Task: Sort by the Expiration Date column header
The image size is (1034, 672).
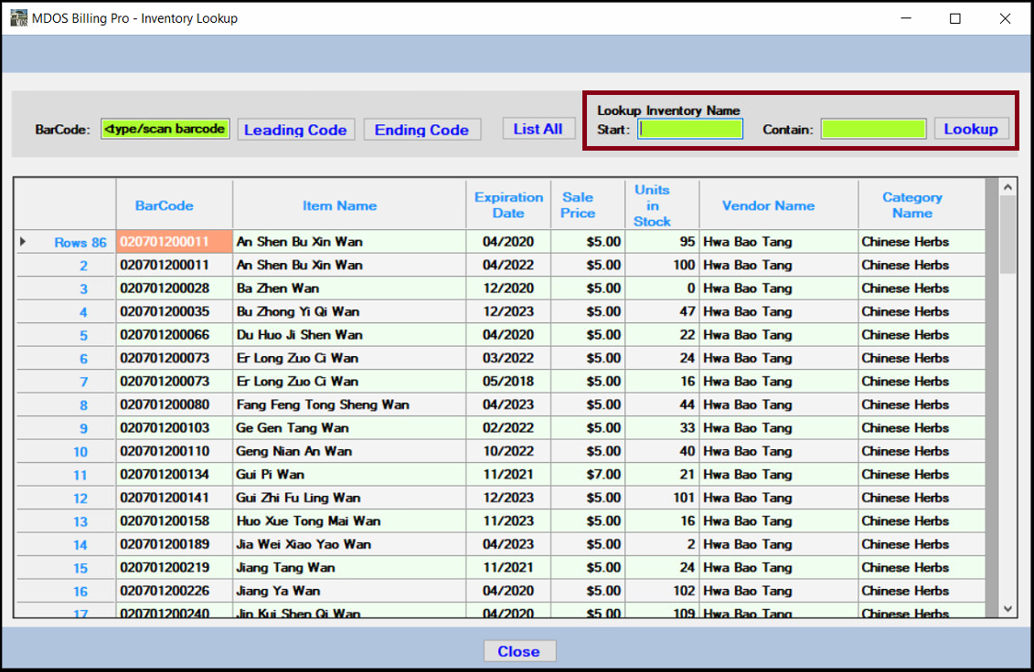Action: 508,205
